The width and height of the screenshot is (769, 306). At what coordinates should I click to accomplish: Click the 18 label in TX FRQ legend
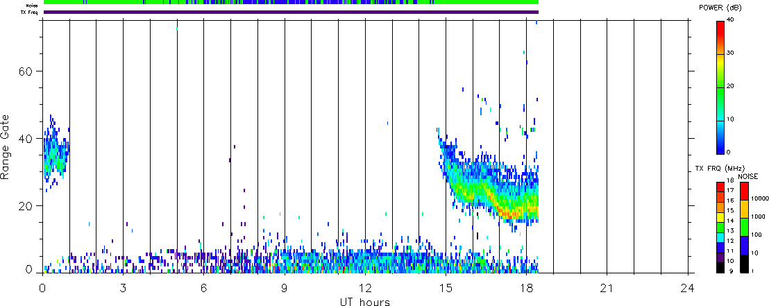[731, 180]
